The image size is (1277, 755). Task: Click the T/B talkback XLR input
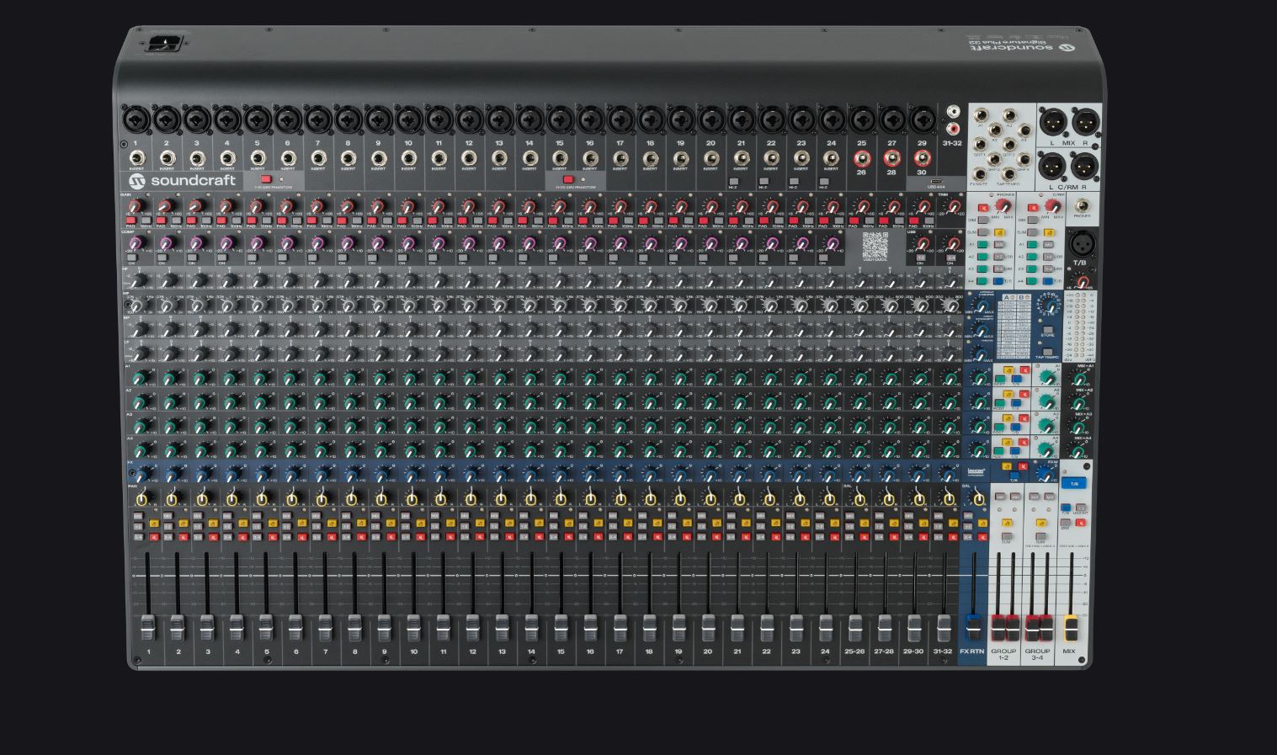pos(1081,244)
